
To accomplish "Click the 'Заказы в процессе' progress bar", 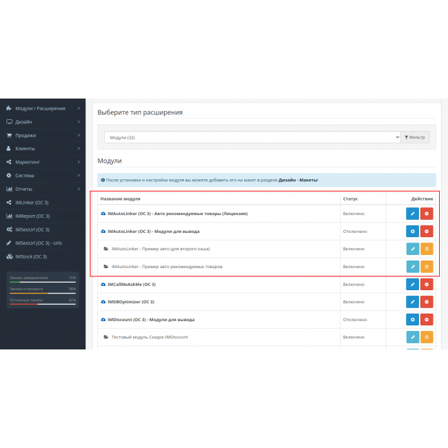I will point(43,291).
